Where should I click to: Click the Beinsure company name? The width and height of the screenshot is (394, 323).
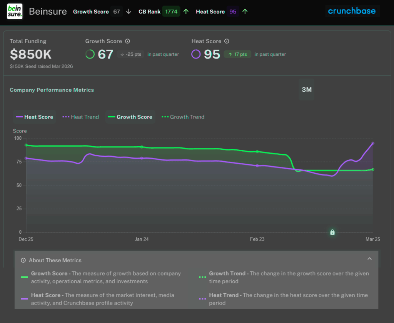click(x=48, y=12)
